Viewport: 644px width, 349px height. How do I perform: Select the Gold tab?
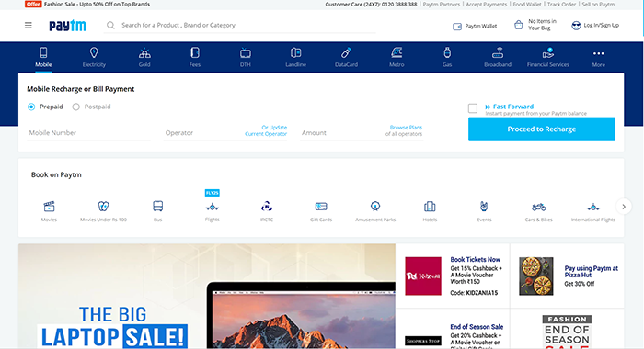click(x=144, y=57)
